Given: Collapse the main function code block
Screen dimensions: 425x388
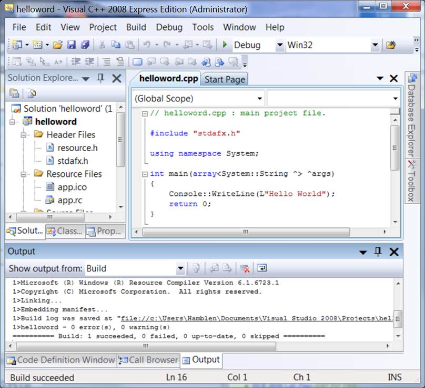Looking at the screenshot, I should click(145, 174).
